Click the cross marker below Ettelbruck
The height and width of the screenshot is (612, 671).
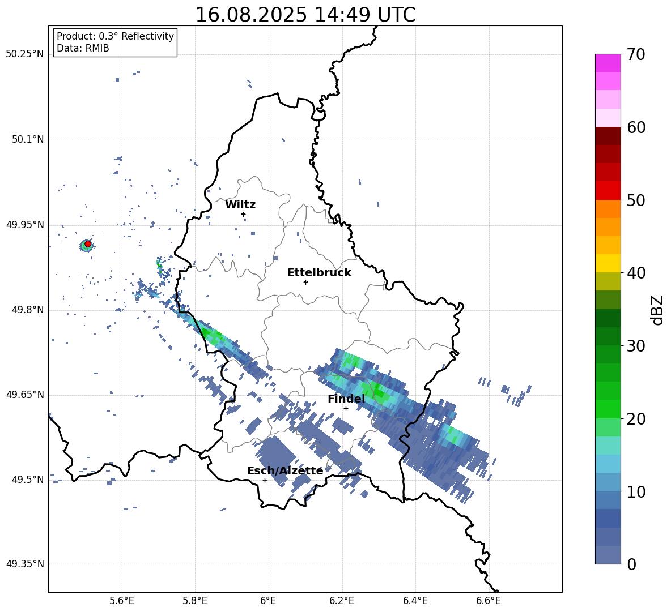pyautogui.click(x=305, y=282)
